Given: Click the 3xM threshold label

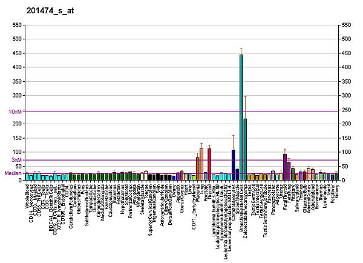Looking at the screenshot, I should [17, 159].
